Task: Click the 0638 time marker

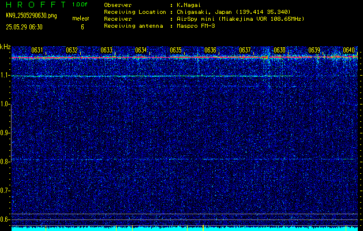Action: point(279,50)
